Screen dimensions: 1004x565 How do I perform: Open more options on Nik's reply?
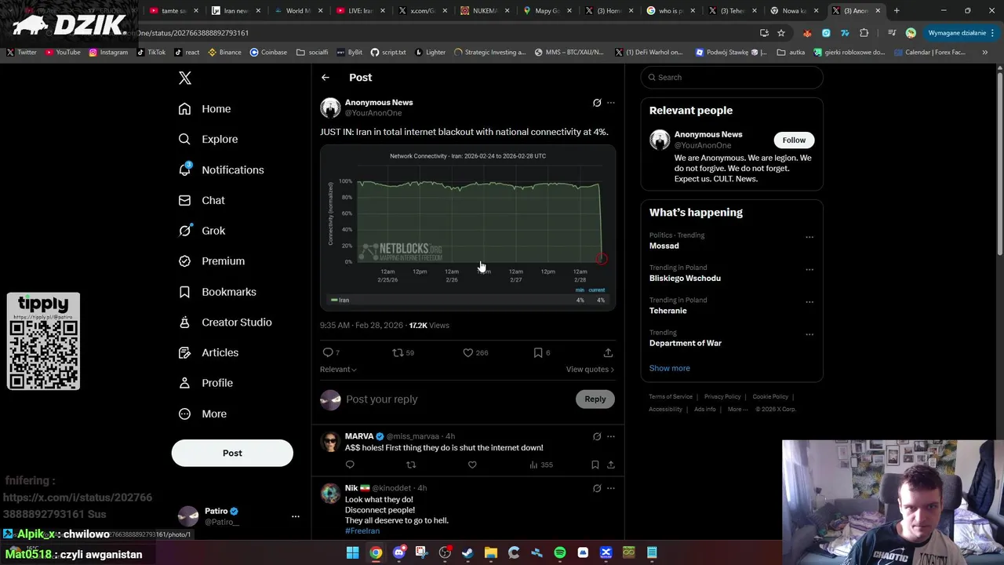(611, 488)
